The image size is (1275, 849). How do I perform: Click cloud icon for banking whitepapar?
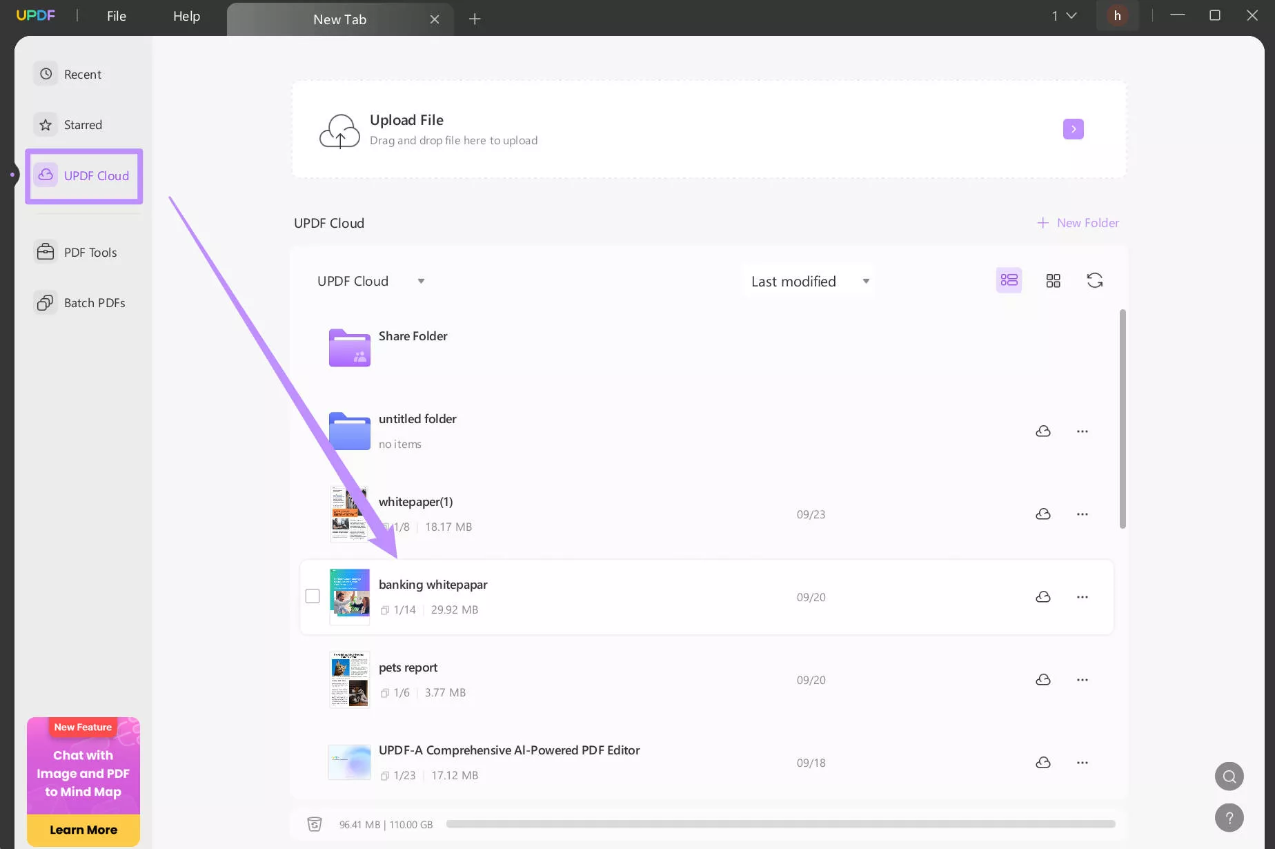click(x=1043, y=597)
